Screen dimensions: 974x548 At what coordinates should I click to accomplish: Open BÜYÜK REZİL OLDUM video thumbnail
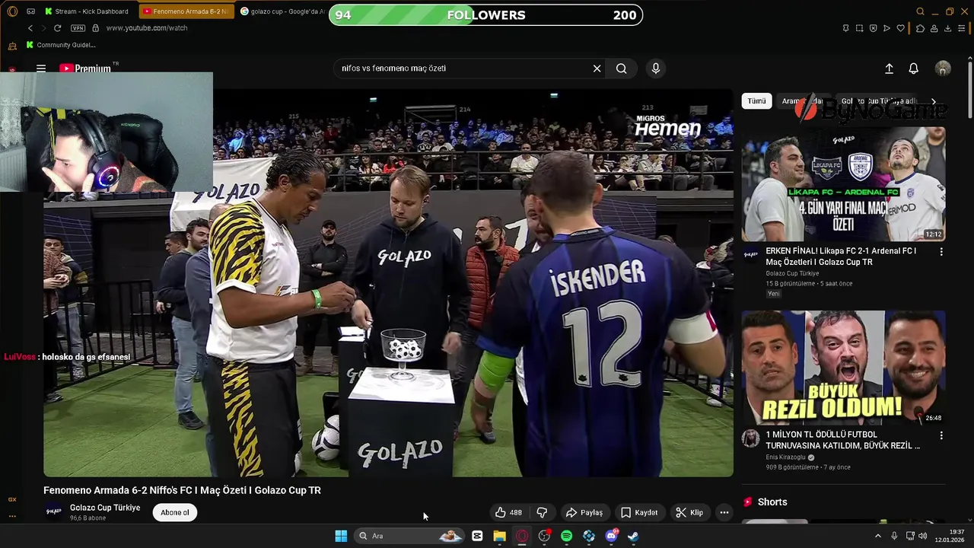844,368
